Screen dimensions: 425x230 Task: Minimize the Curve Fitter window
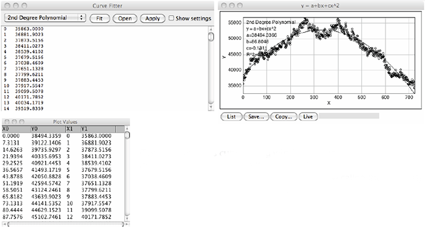[x=16, y=5]
